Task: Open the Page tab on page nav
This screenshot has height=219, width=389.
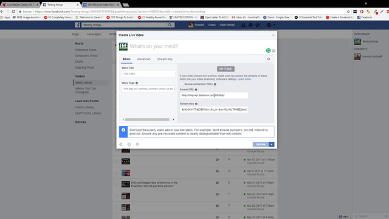Action: click(x=75, y=34)
